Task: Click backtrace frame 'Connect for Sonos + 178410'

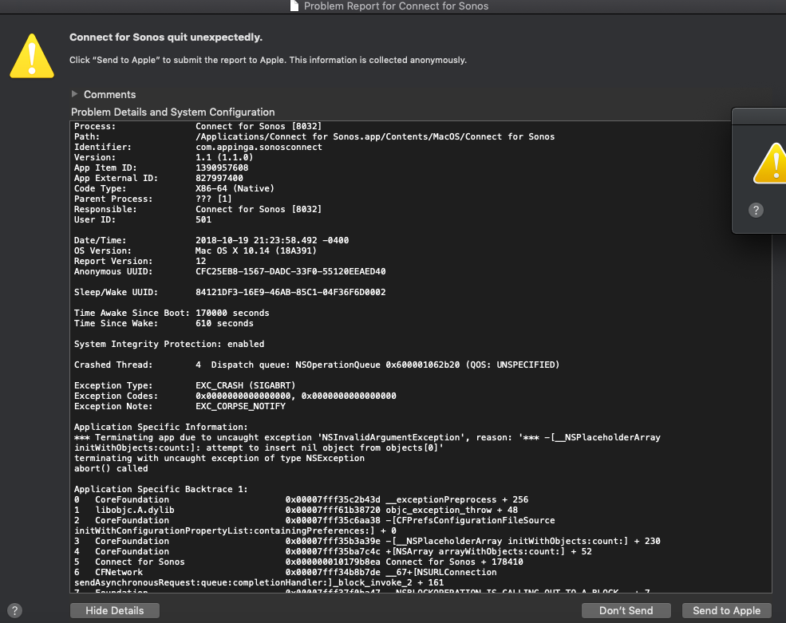Action: click(x=454, y=562)
